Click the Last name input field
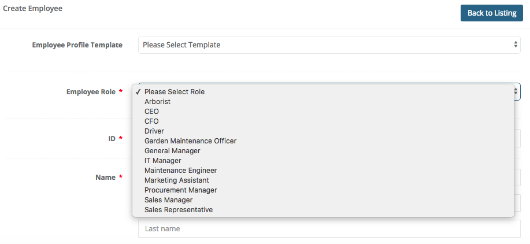The height and width of the screenshot is (244, 530). coord(329,229)
